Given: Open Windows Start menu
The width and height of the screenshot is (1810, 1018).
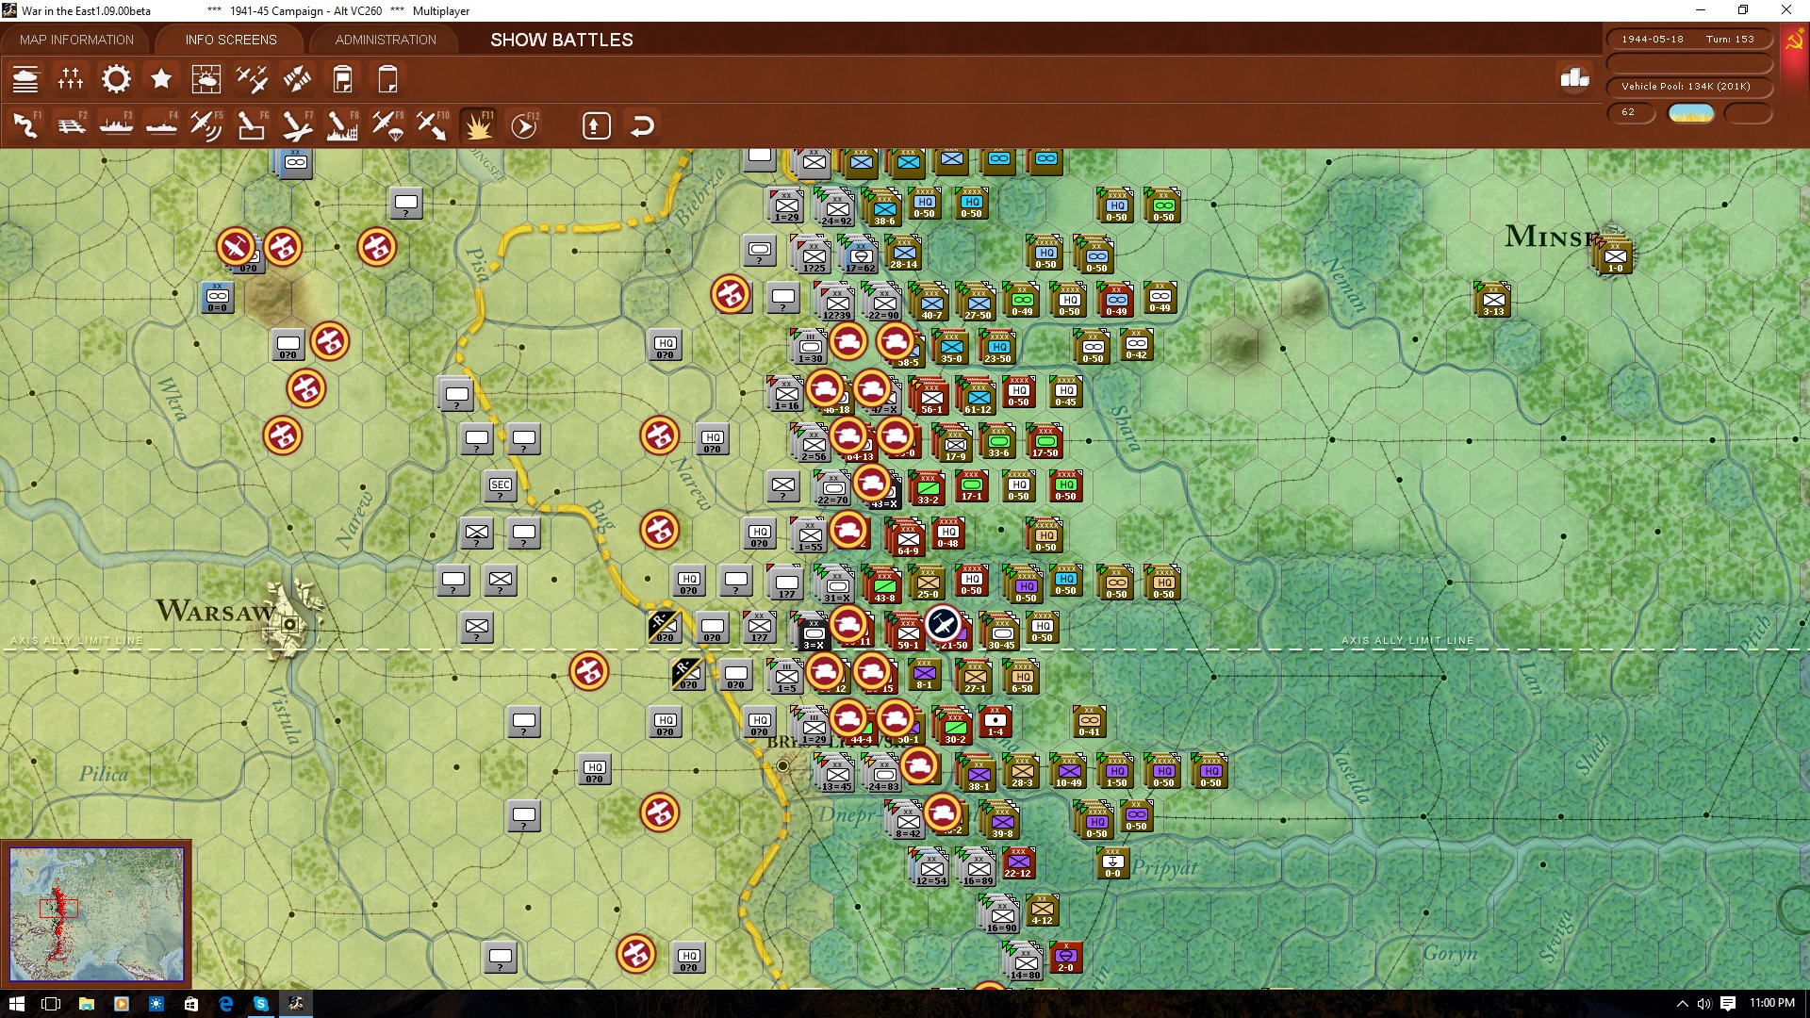Looking at the screenshot, I should 17,1004.
